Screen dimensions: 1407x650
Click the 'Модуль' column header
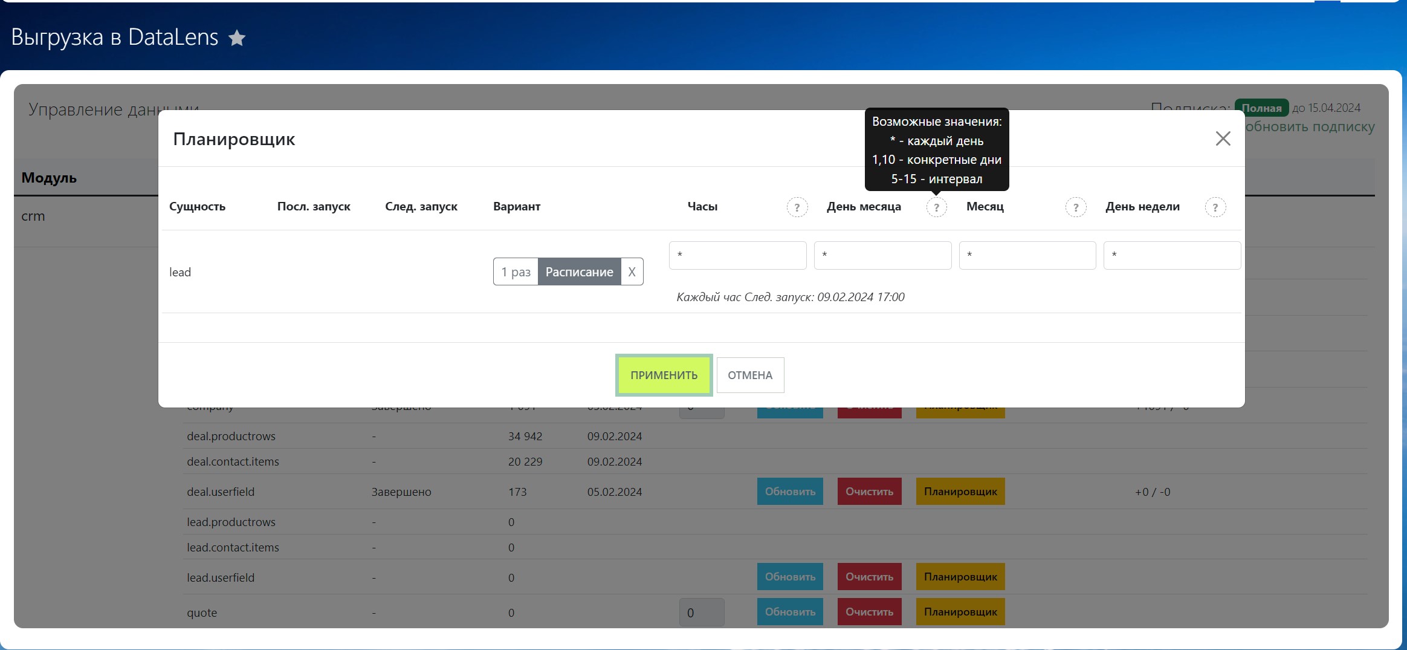(x=49, y=178)
